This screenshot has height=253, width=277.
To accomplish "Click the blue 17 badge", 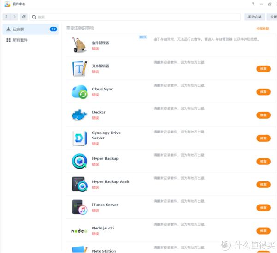I will point(54,29).
